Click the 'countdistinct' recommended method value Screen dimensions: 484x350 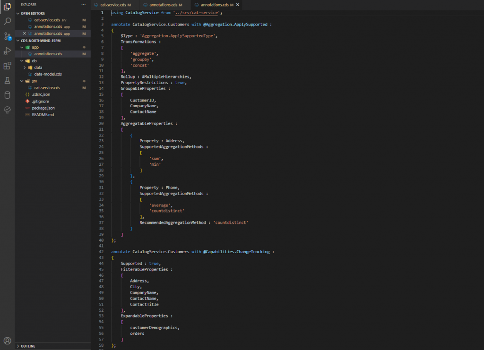[230, 222]
